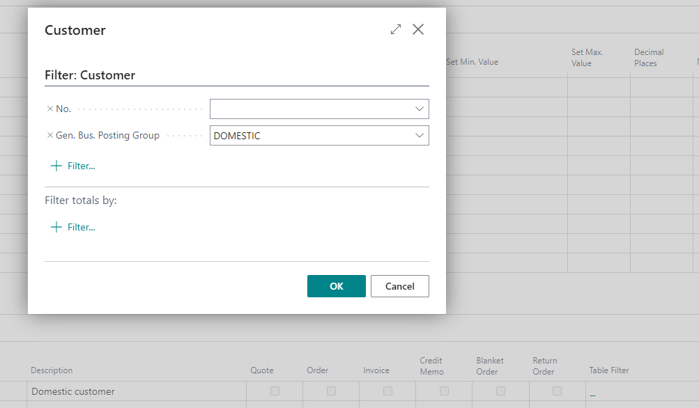Open the Gen. Bus. Posting Group dropdown arrow
Image resolution: width=699 pixels, height=408 pixels.
pos(420,136)
